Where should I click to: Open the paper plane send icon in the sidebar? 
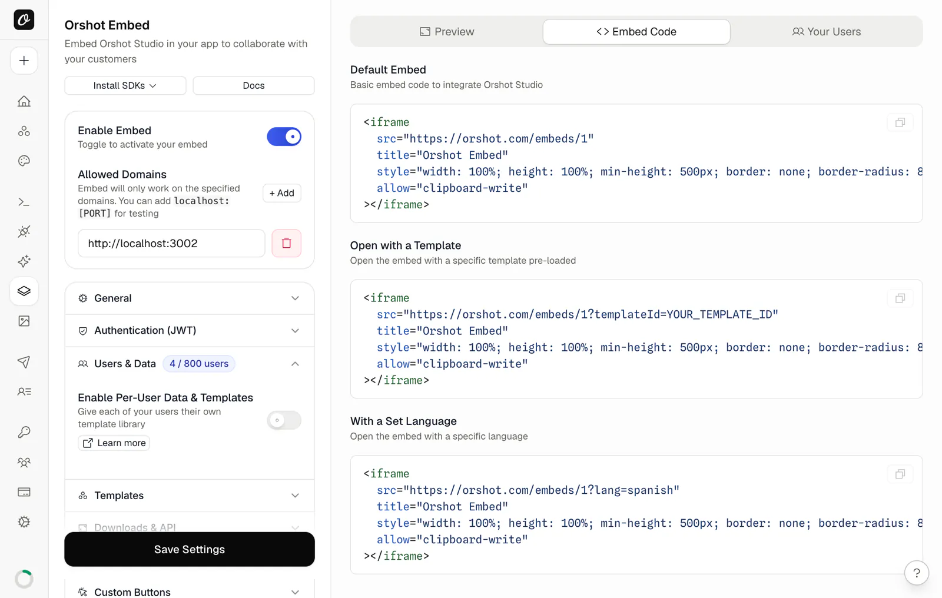(x=24, y=362)
